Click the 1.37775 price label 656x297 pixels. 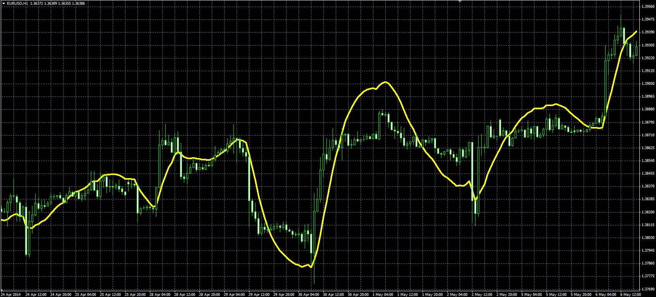click(648, 276)
